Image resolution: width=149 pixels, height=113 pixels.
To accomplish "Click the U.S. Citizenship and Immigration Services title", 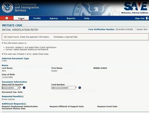I will [27, 7].
